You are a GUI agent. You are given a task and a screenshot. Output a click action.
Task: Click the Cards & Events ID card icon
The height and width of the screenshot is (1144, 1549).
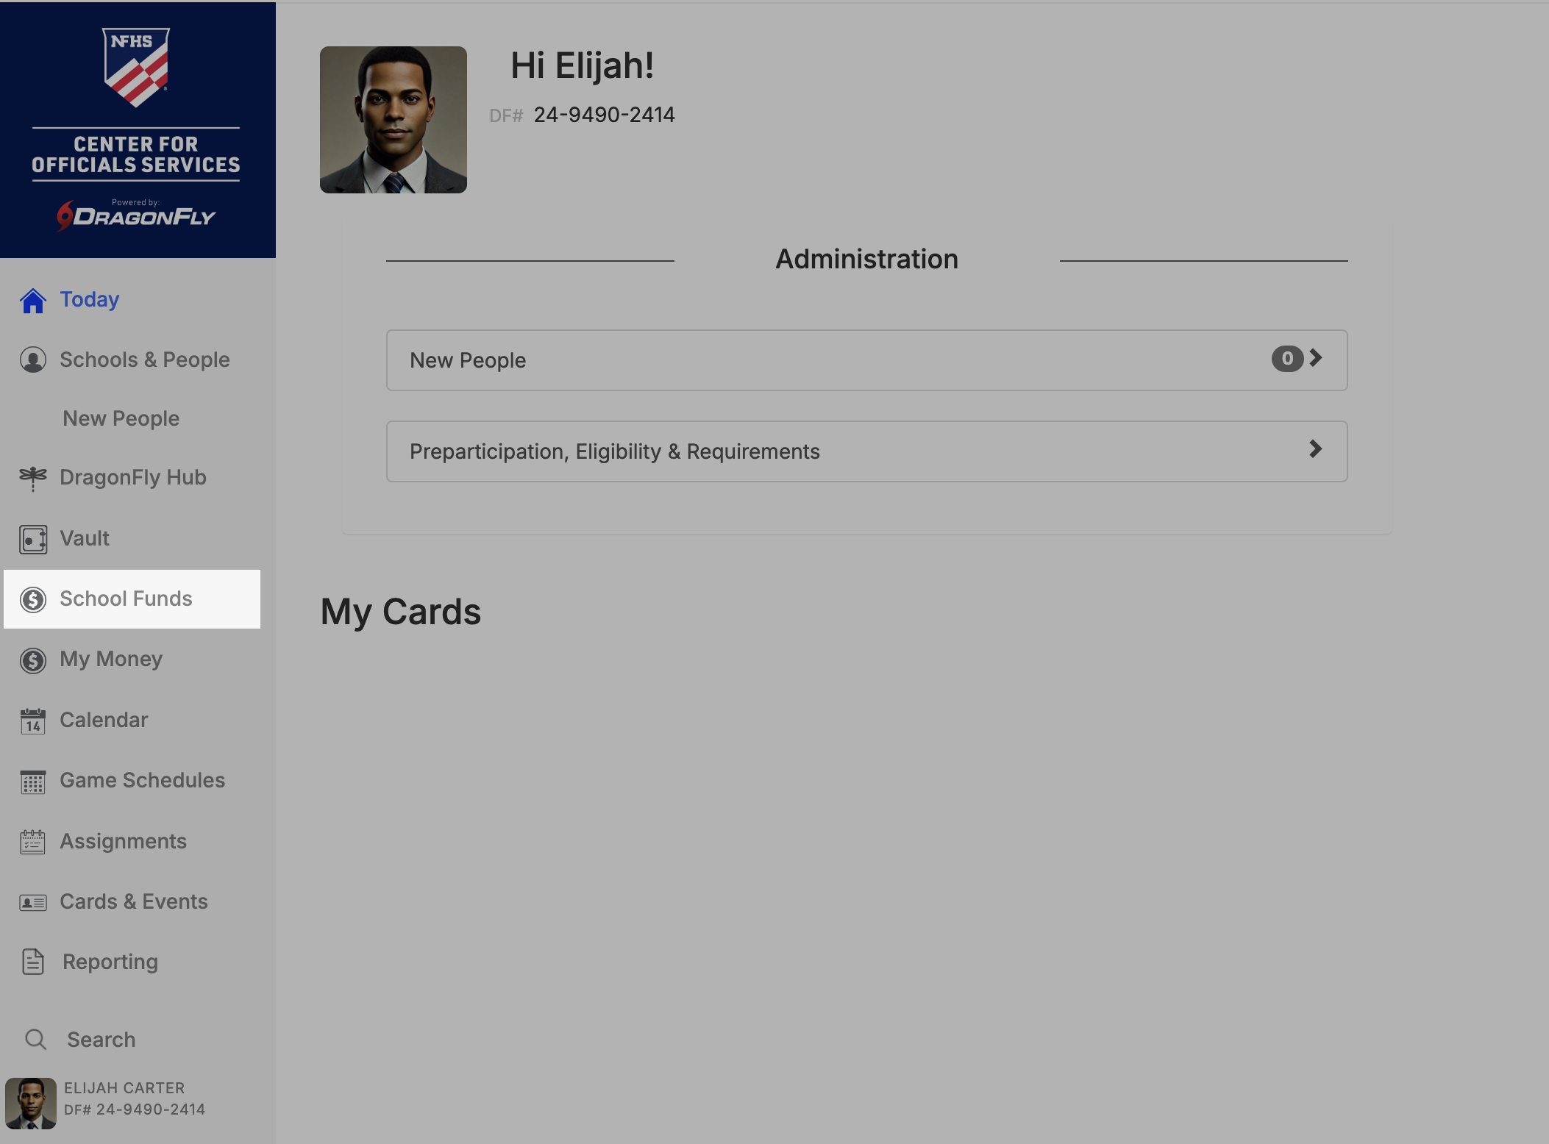click(x=33, y=902)
